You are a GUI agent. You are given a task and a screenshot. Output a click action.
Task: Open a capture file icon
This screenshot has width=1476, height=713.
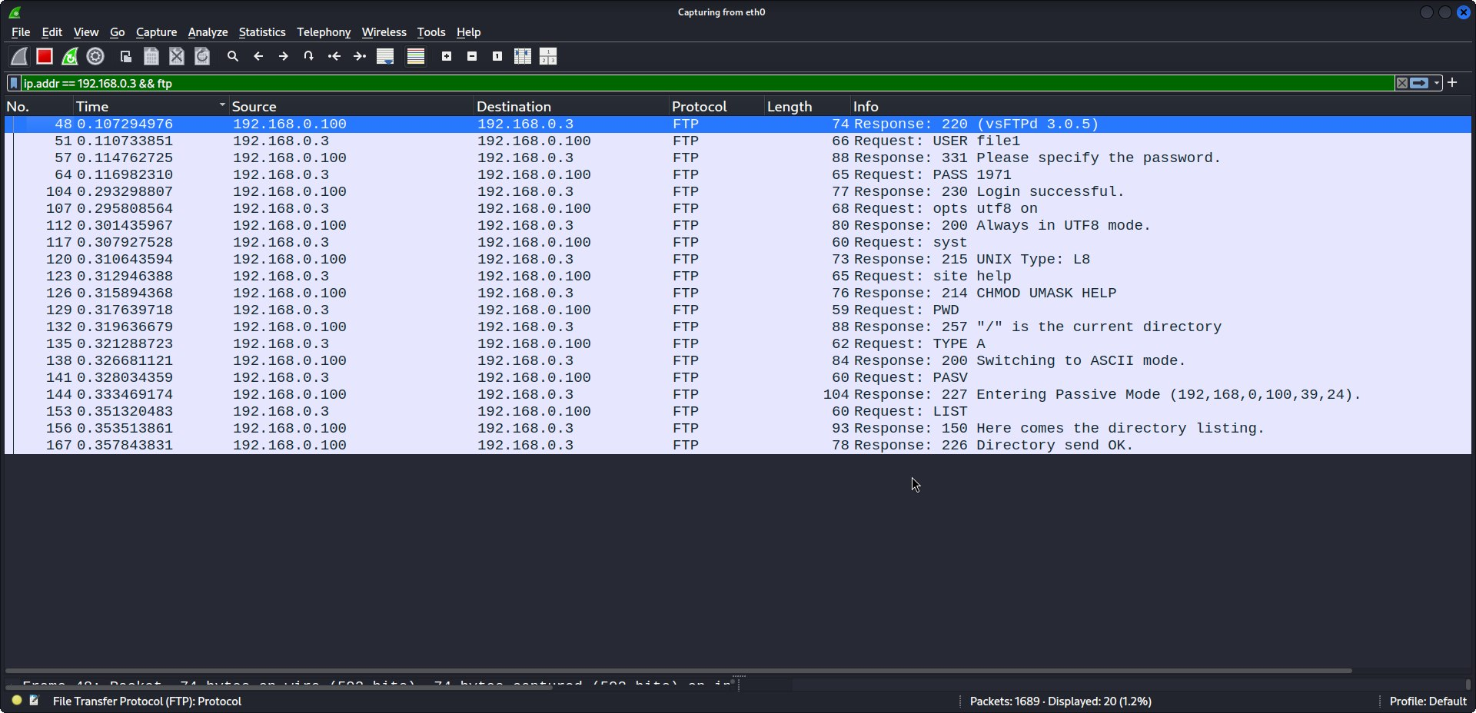[x=126, y=56]
